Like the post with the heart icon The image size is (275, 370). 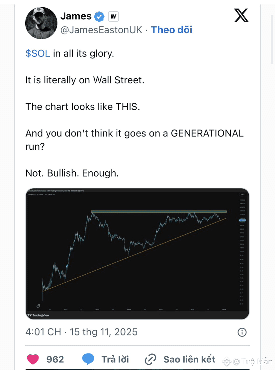tap(32, 359)
